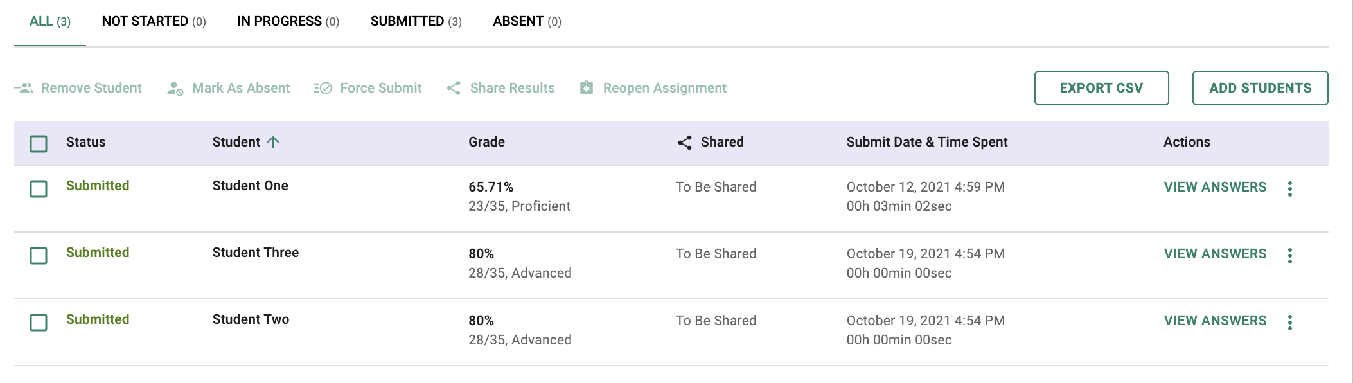Screen dimensions: 1353x383
Task: Click the Remove Student icon
Action: pos(24,88)
